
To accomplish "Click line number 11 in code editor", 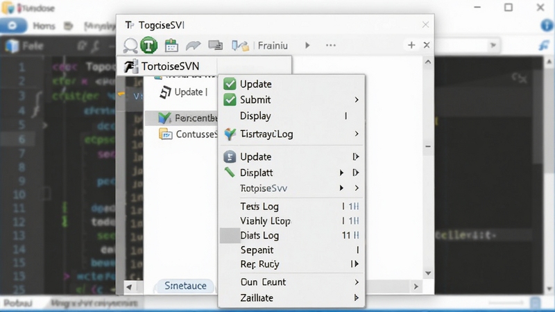I will [19, 208].
